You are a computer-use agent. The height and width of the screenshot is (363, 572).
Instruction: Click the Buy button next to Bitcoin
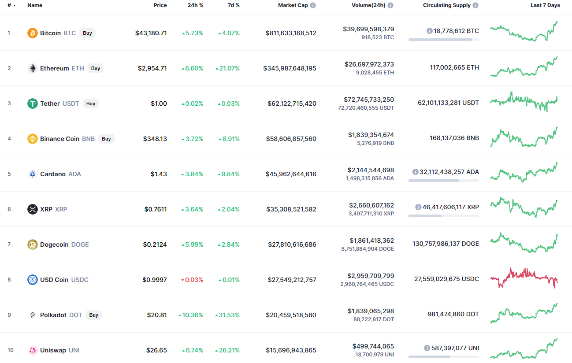(88, 33)
